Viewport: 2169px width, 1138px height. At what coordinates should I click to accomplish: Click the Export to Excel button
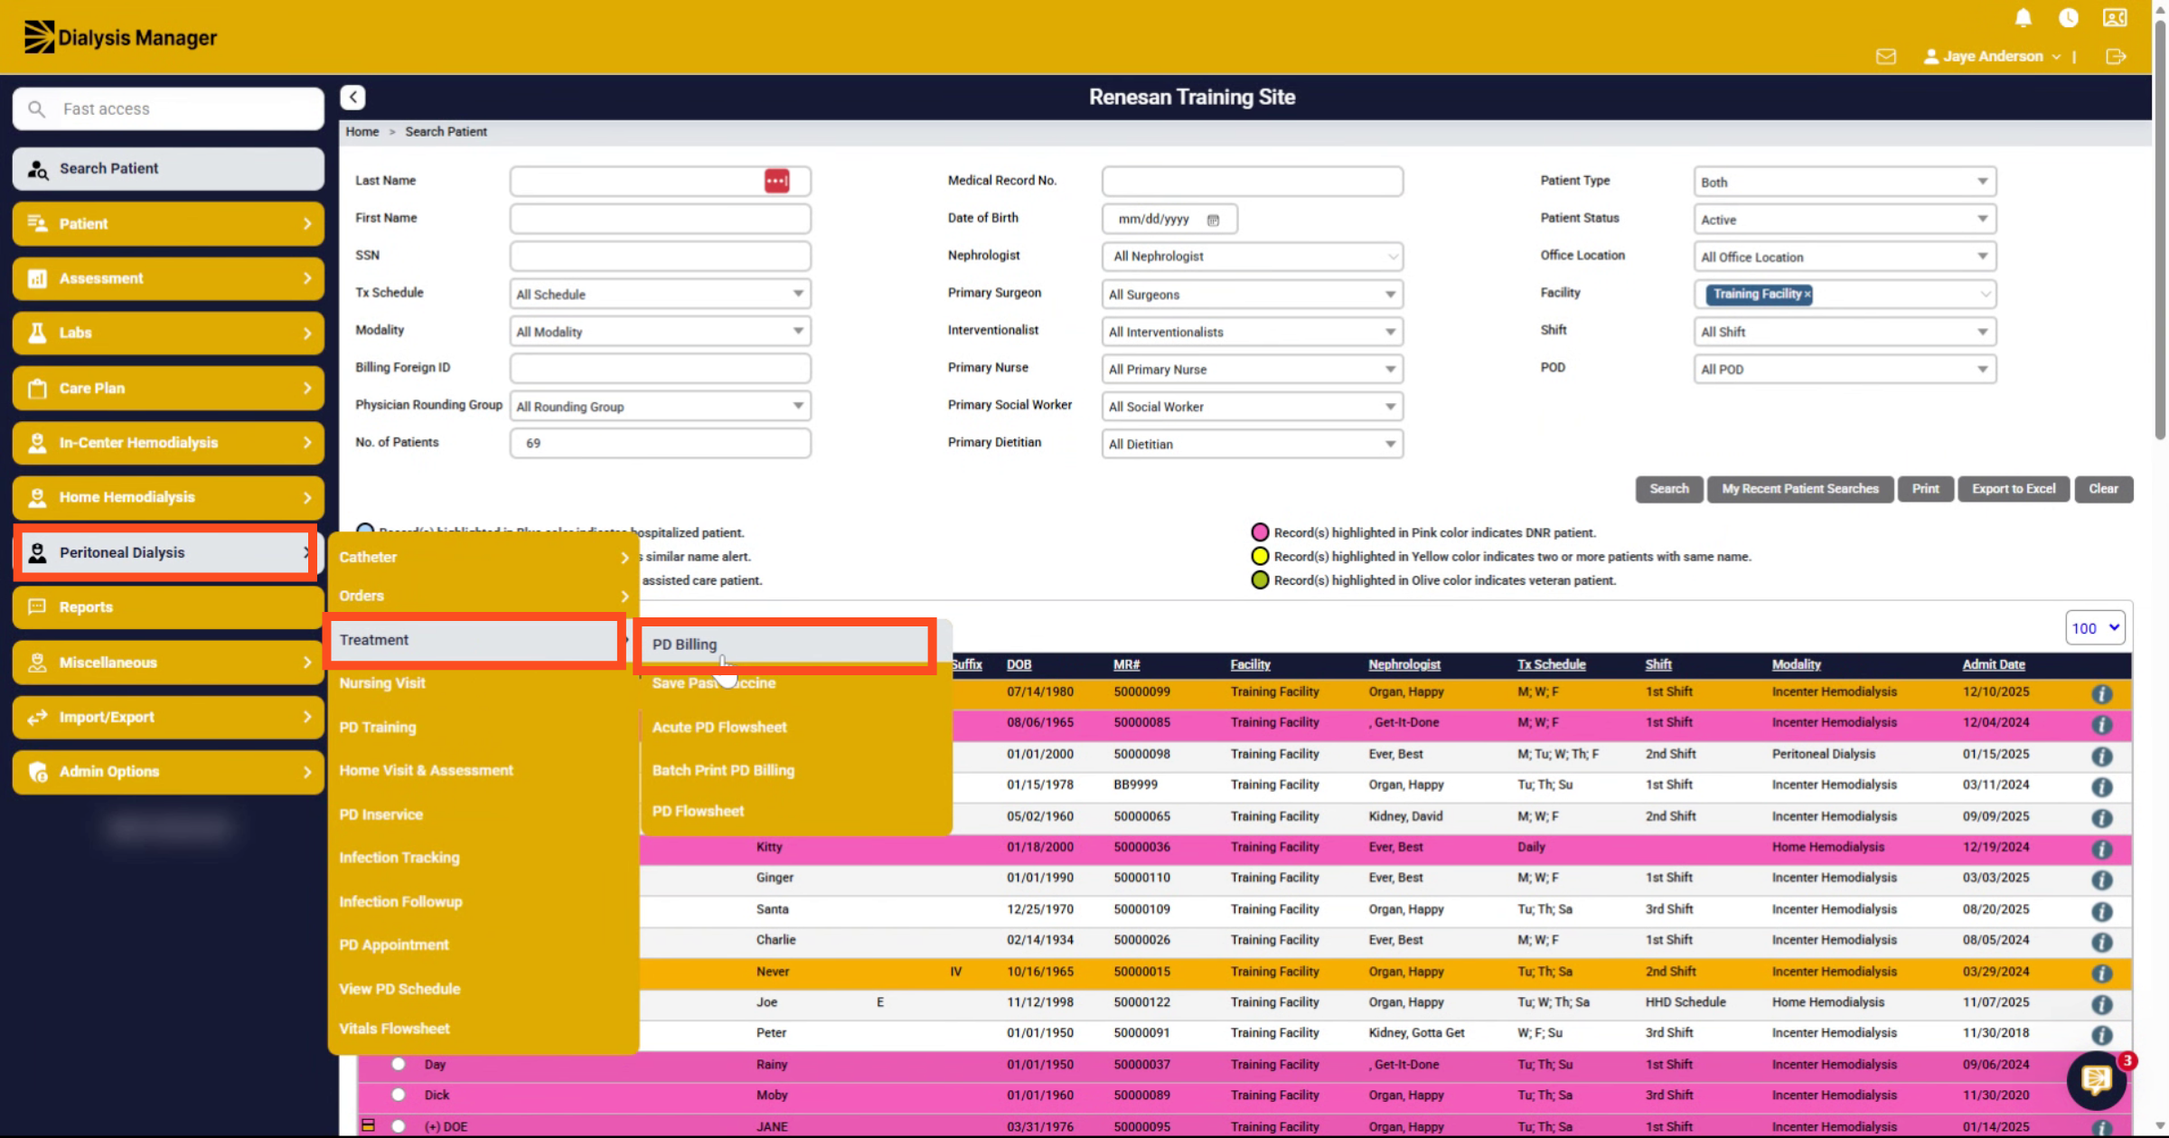point(2014,489)
